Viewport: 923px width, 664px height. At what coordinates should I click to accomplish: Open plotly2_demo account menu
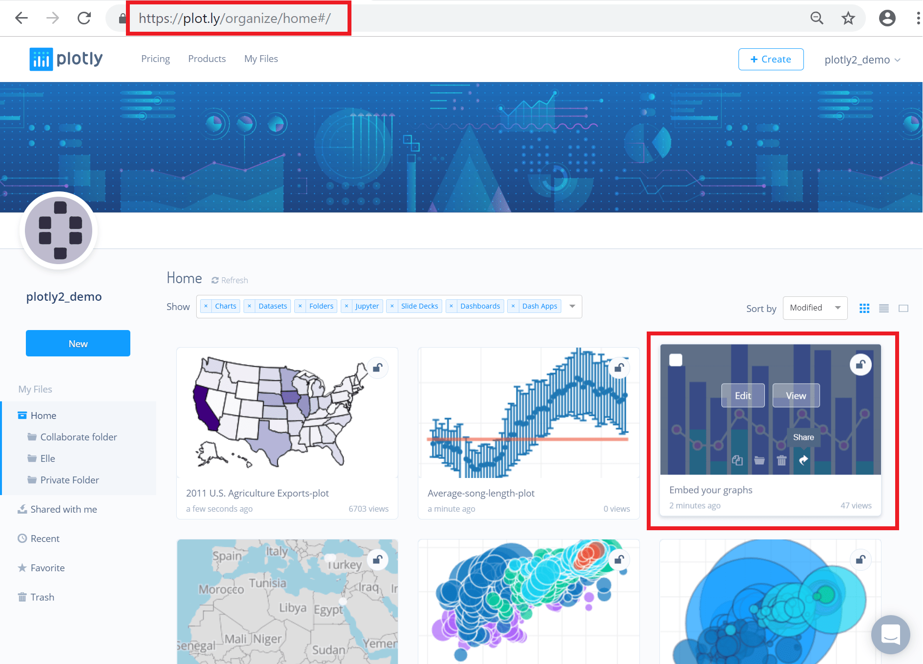point(862,60)
